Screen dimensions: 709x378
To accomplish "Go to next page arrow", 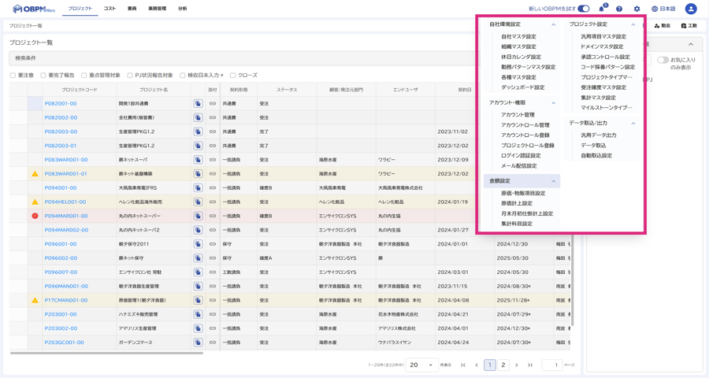I will [x=517, y=365].
